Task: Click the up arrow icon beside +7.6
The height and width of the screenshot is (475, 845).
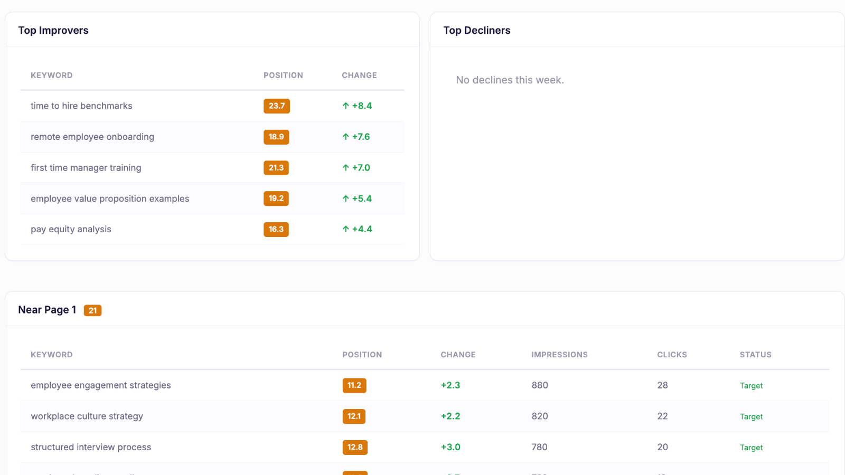Action: (x=346, y=137)
